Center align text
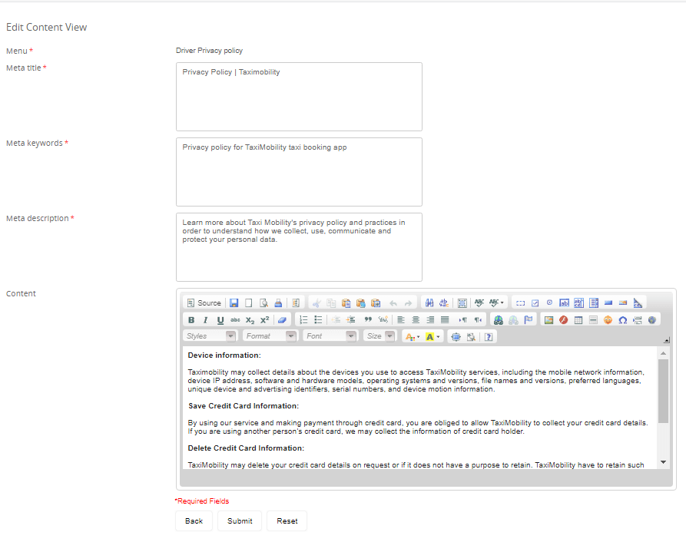This screenshot has width=686, height=542. (416, 320)
